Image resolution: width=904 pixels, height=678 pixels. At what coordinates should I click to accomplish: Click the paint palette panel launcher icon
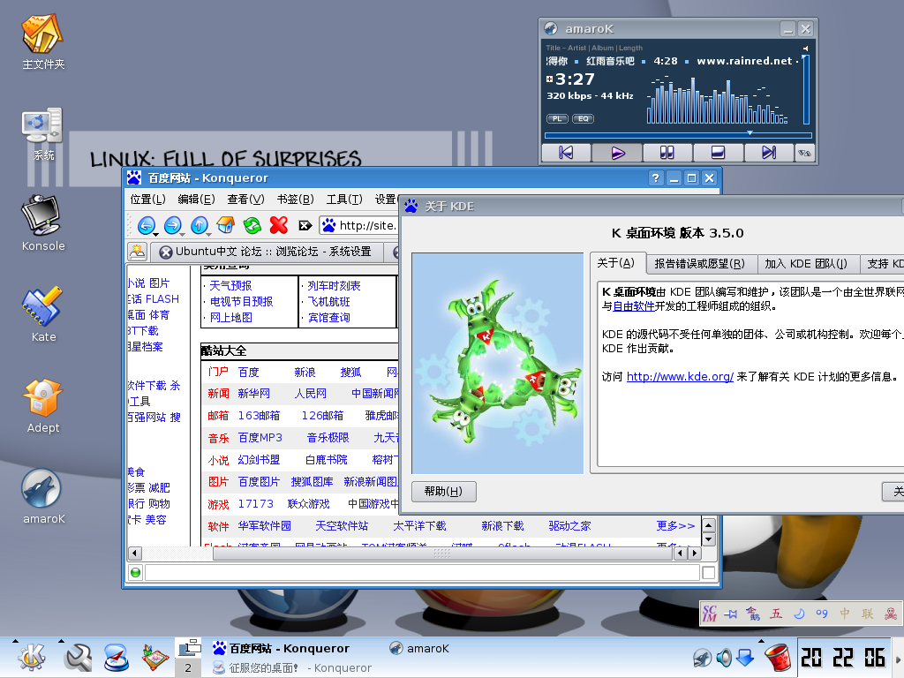(x=154, y=658)
